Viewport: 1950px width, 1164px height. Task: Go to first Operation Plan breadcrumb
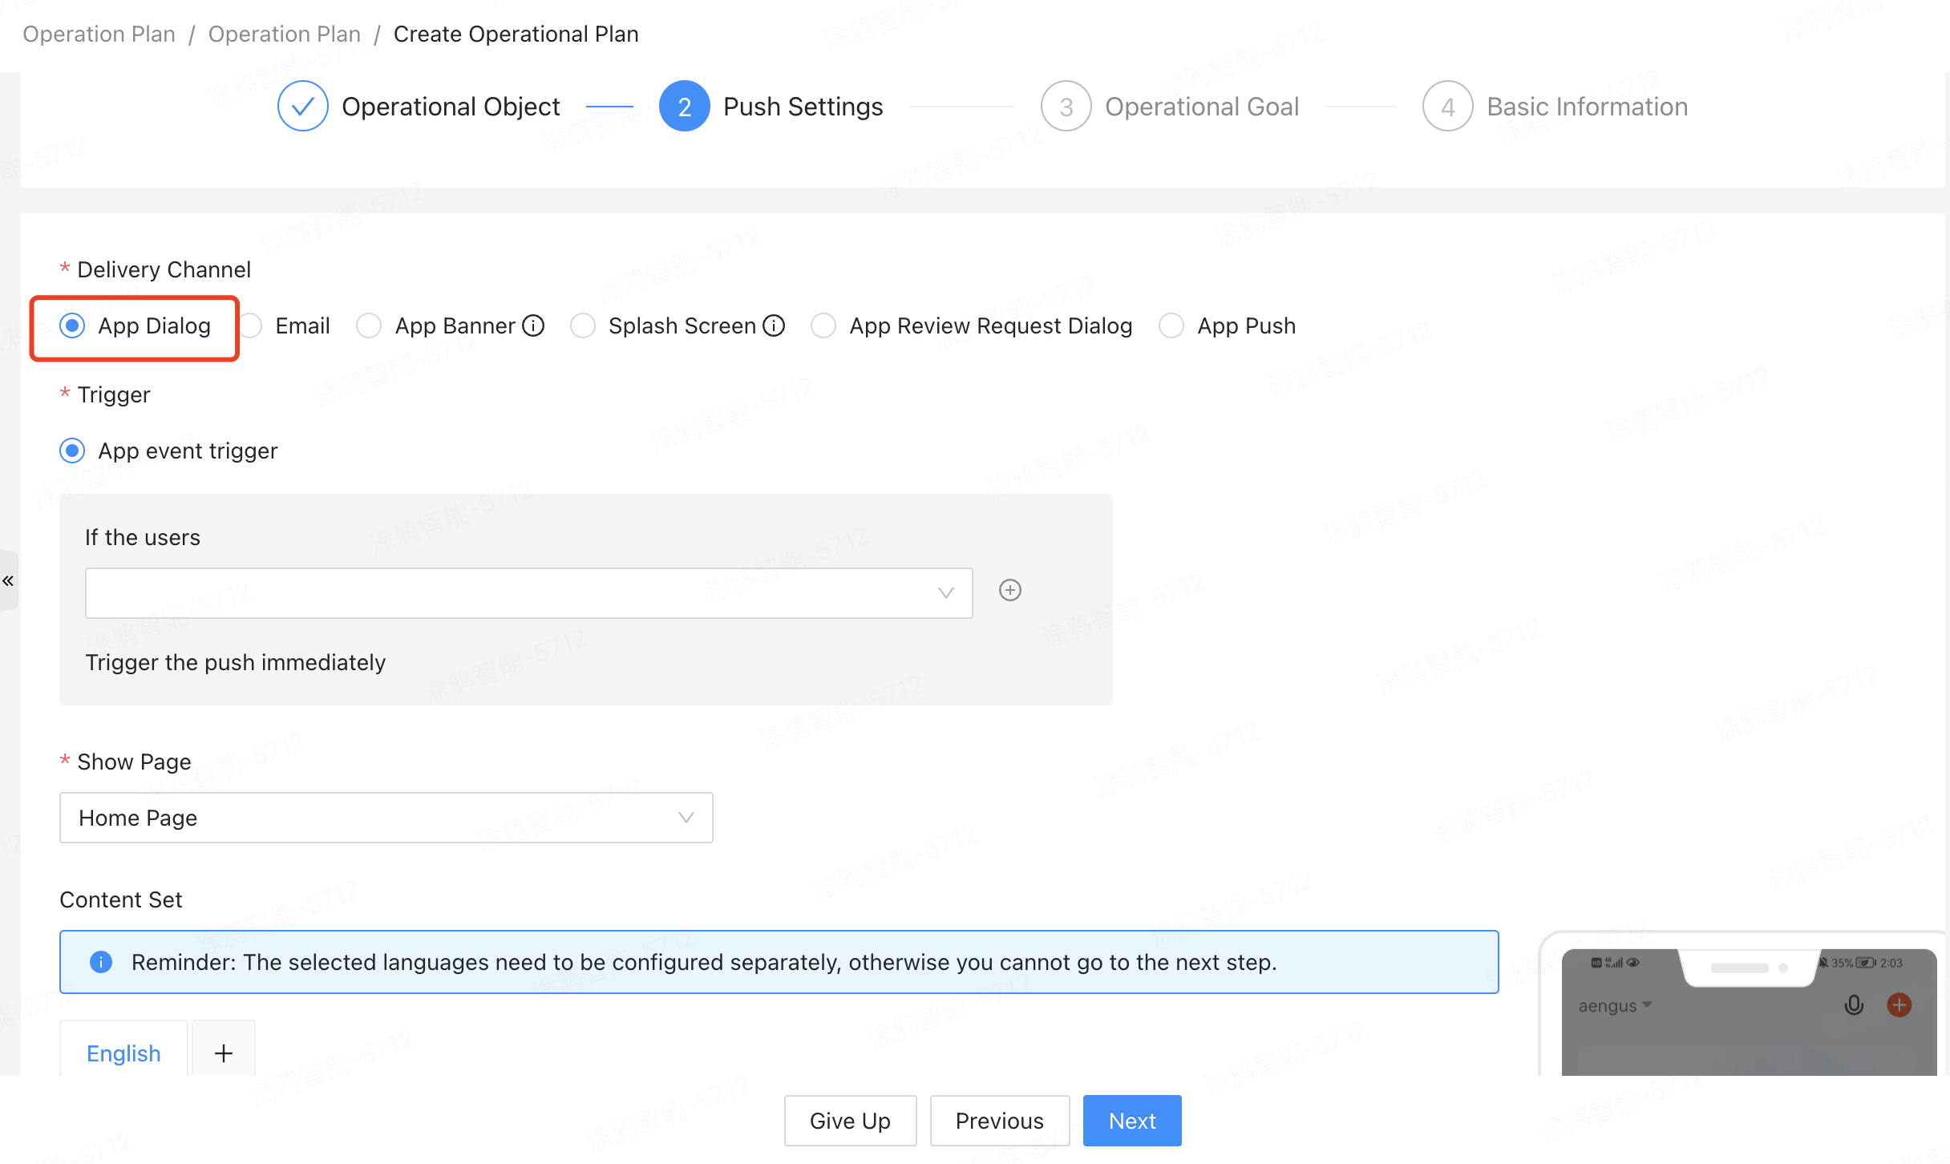pos(99,34)
